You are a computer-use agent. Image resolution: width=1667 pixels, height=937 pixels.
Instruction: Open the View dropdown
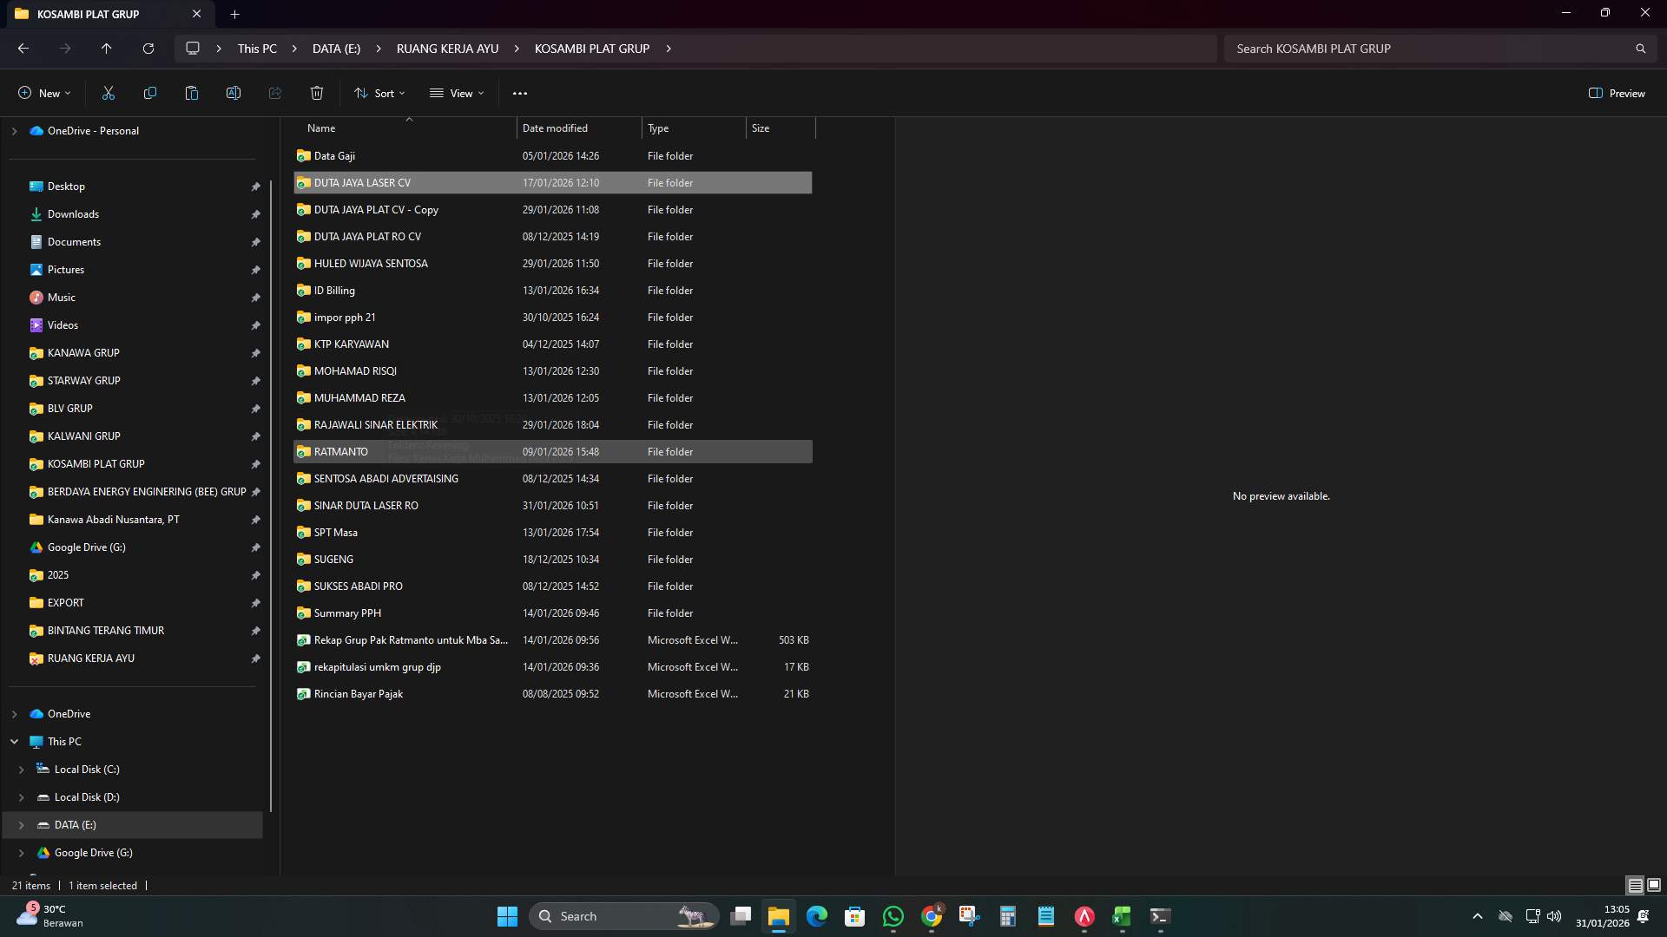tap(457, 93)
